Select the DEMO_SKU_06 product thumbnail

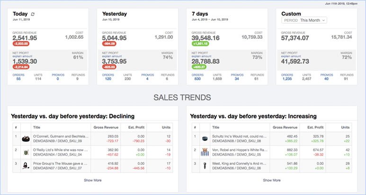pos(205,166)
